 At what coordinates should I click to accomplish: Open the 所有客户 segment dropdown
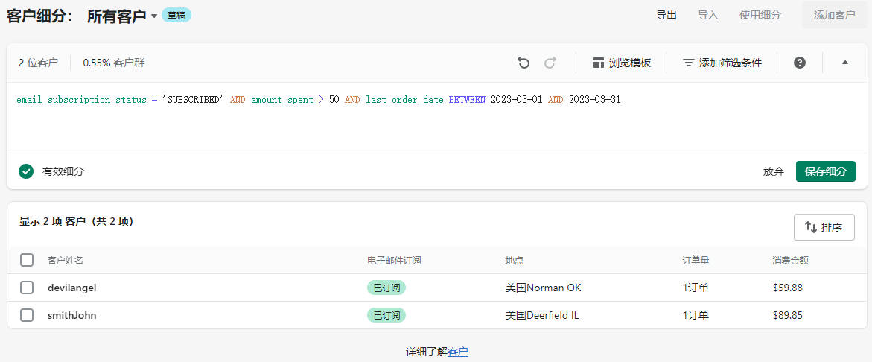coord(123,16)
